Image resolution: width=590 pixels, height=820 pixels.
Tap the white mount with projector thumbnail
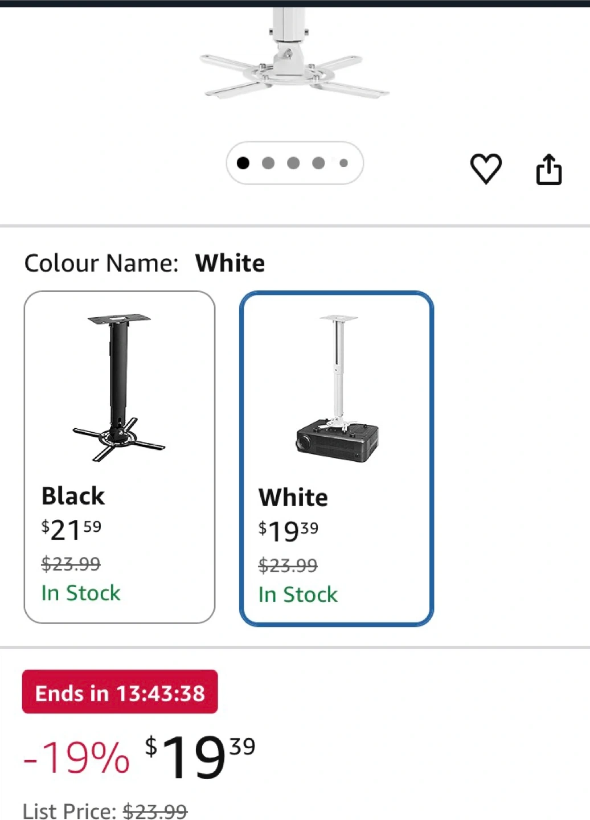pos(337,388)
